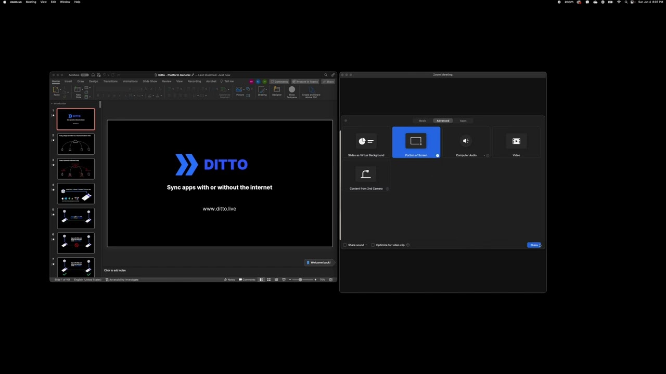Toggle Notes pane in PowerPoint status bar

[x=229, y=279]
